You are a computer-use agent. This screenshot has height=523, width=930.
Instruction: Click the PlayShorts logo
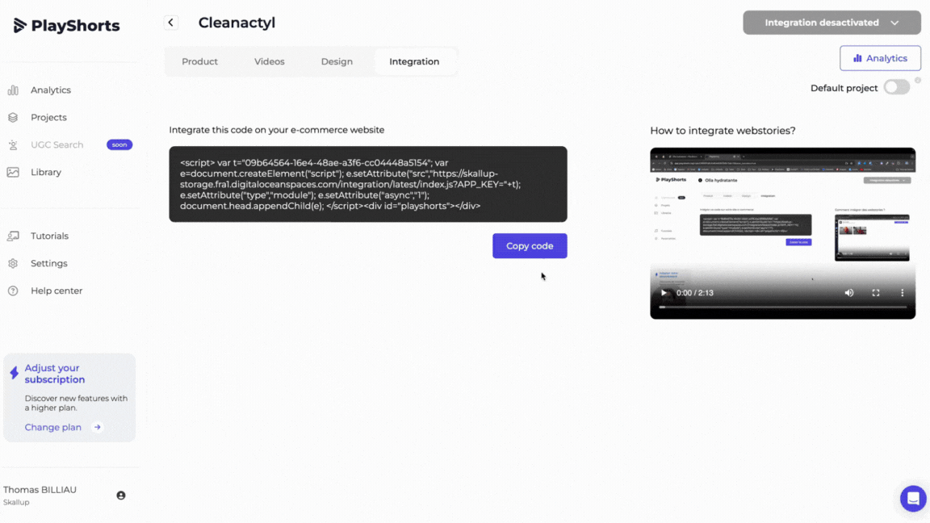point(66,26)
